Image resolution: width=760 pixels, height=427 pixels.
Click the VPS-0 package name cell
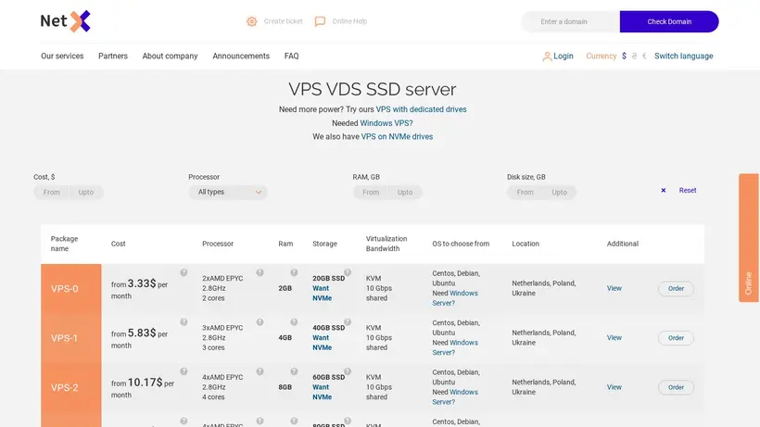point(71,289)
